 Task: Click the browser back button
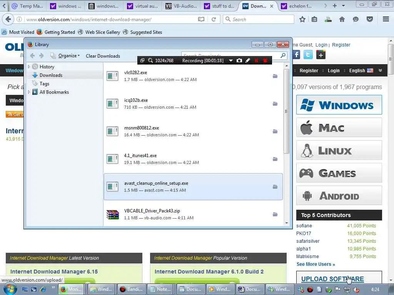8,19
